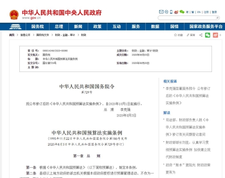Open the 财政部部长刘昆 article link

(188, 150)
